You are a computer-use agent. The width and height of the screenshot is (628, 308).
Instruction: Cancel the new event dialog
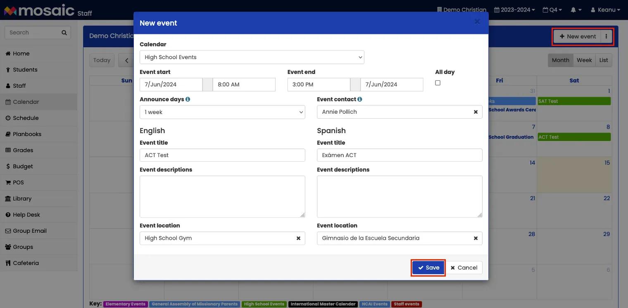(x=464, y=267)
